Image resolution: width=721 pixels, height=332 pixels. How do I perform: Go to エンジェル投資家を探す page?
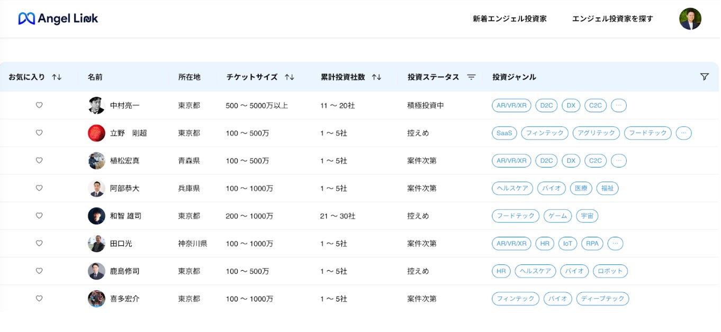[x=612, y=19]
